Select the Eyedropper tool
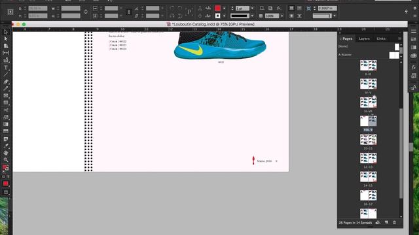Screen dimensions: 419x235 (x=6, y=146)
